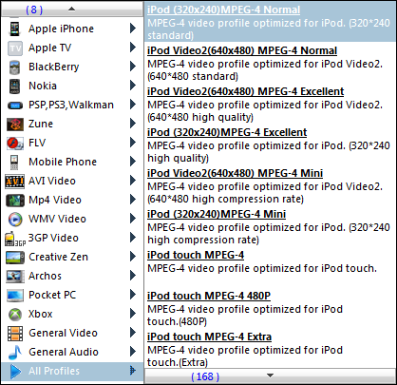Expand the PSP,PS3,Walkman submenu arrow

(133, 105)
